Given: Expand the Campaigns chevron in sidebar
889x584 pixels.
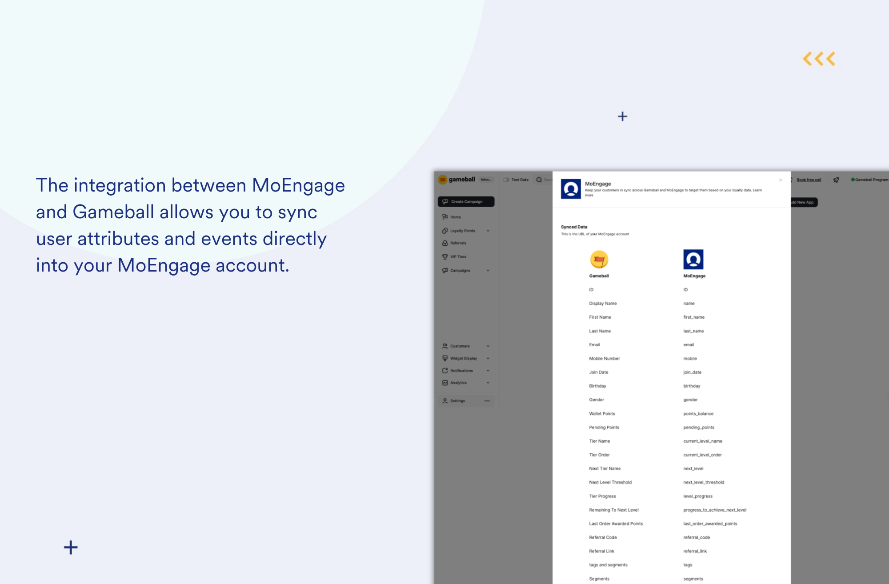Looking at the screenshot, I should point(488,271).
